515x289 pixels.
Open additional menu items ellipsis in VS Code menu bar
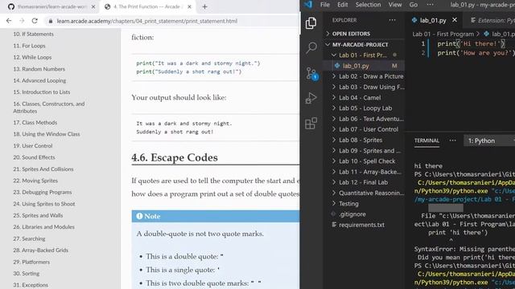click(430, 4)
